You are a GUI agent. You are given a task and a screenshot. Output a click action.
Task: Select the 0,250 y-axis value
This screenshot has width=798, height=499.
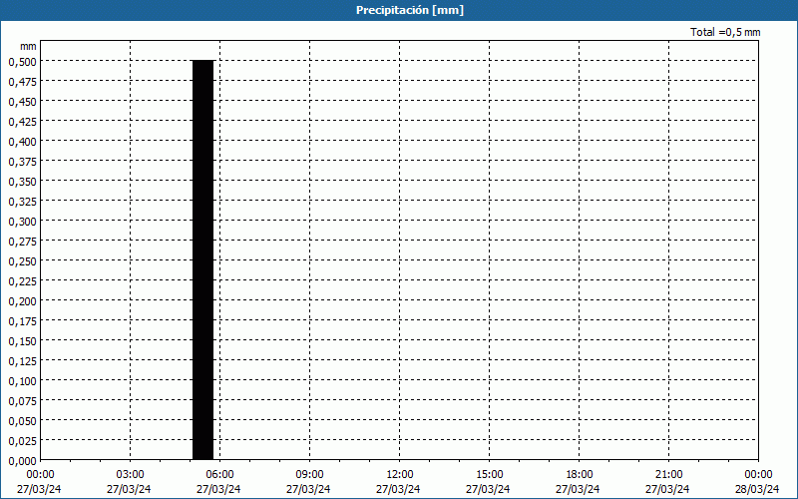[x=23, y=261]
